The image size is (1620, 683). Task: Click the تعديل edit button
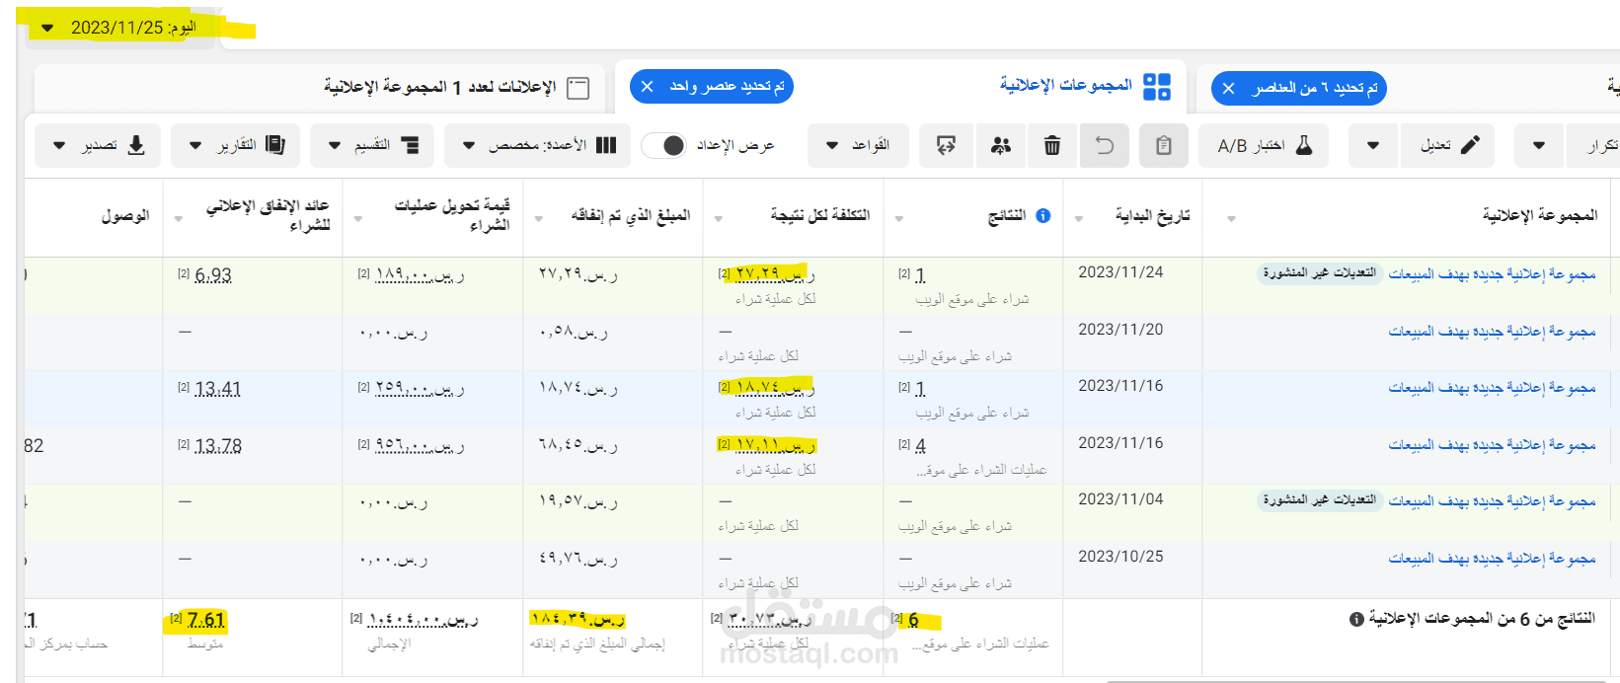(x=1447, y=145)
